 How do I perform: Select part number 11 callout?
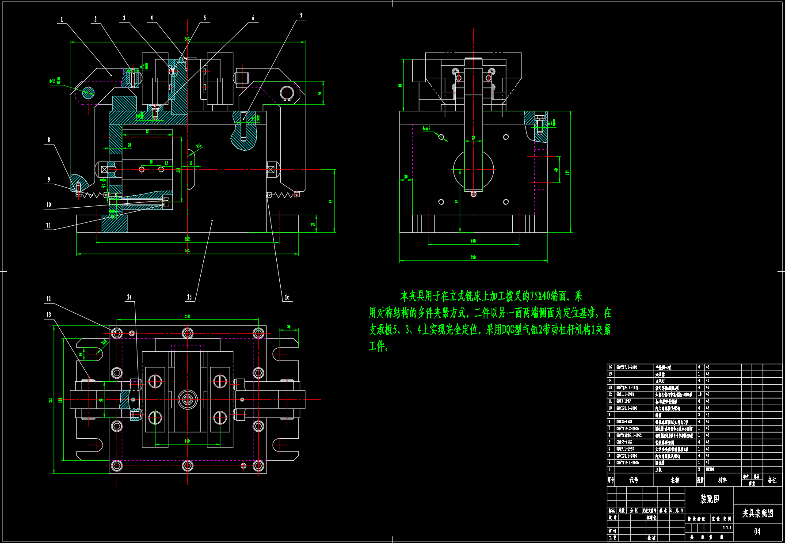[49, 225]
